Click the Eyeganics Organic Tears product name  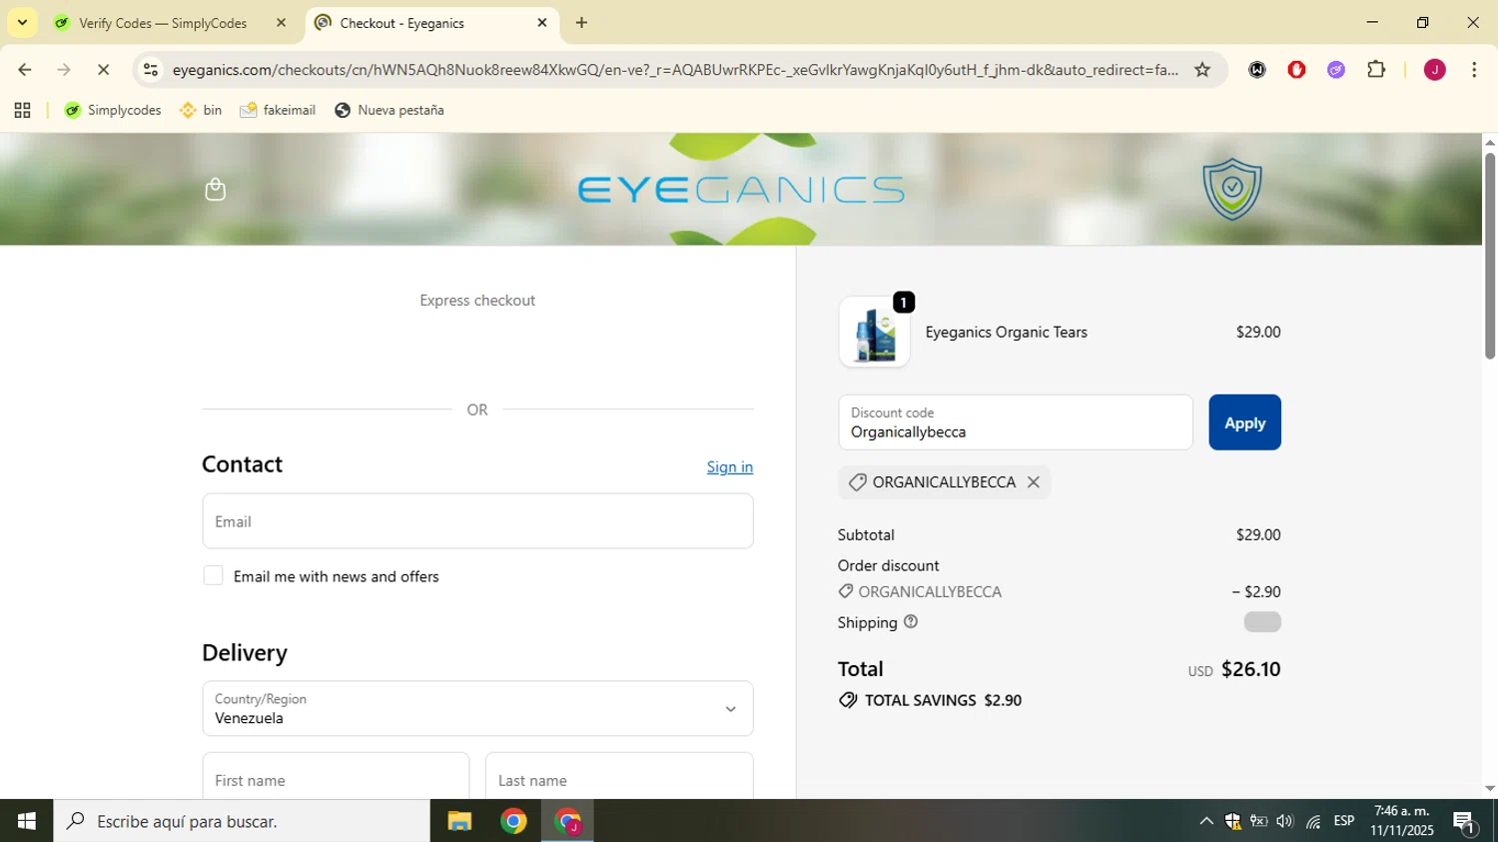(1007, 332)
